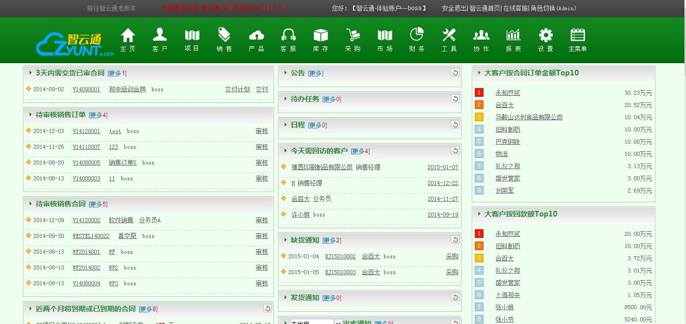Refresh the 公告 panel
This screenshot has height=324, width=686.
tap(455, 73)
